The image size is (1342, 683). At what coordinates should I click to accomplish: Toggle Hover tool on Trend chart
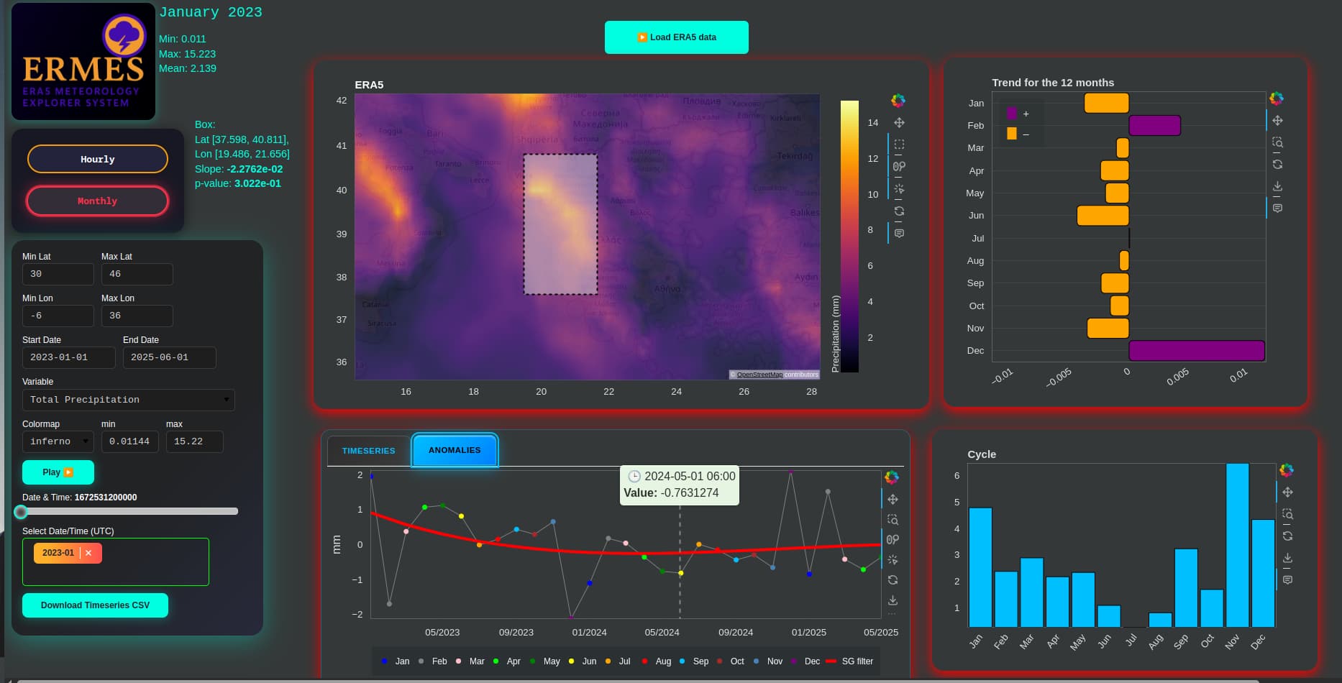tap(1277, 208)
